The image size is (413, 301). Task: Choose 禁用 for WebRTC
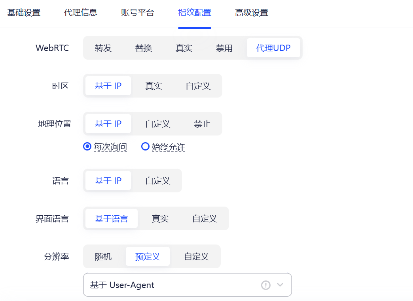pos(224,48)
